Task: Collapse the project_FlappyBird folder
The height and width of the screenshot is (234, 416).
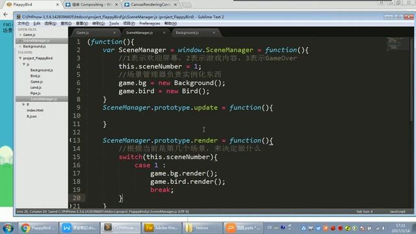Action: [20, 58]
